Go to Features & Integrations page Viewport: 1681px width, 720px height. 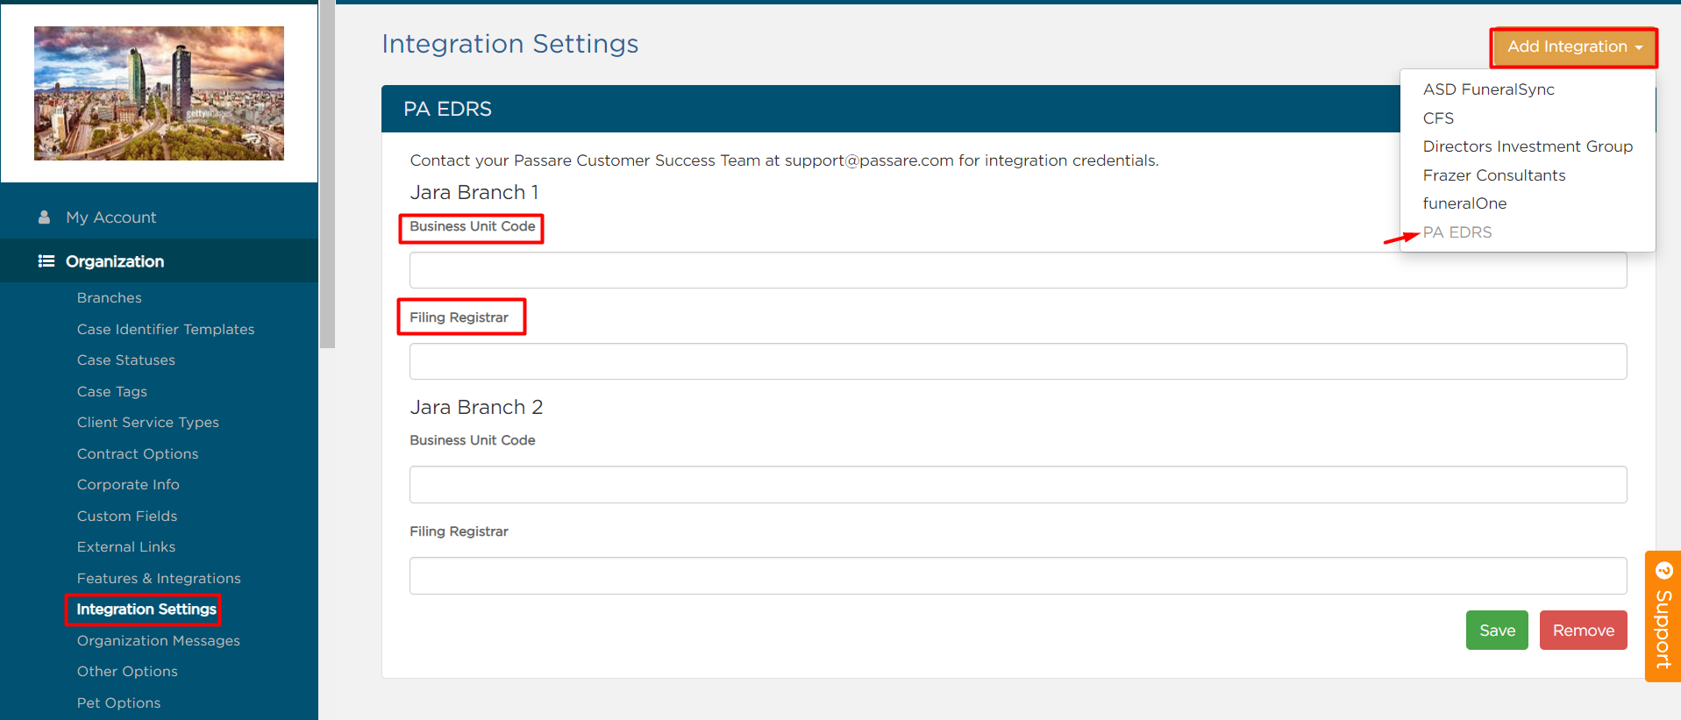159,579
